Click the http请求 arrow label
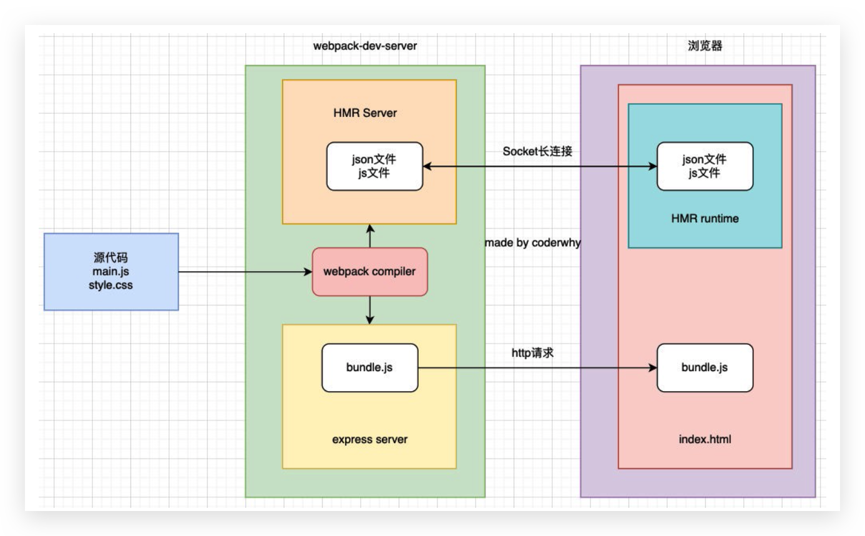The height and width of the screenshot is (536, 865). 532,354
